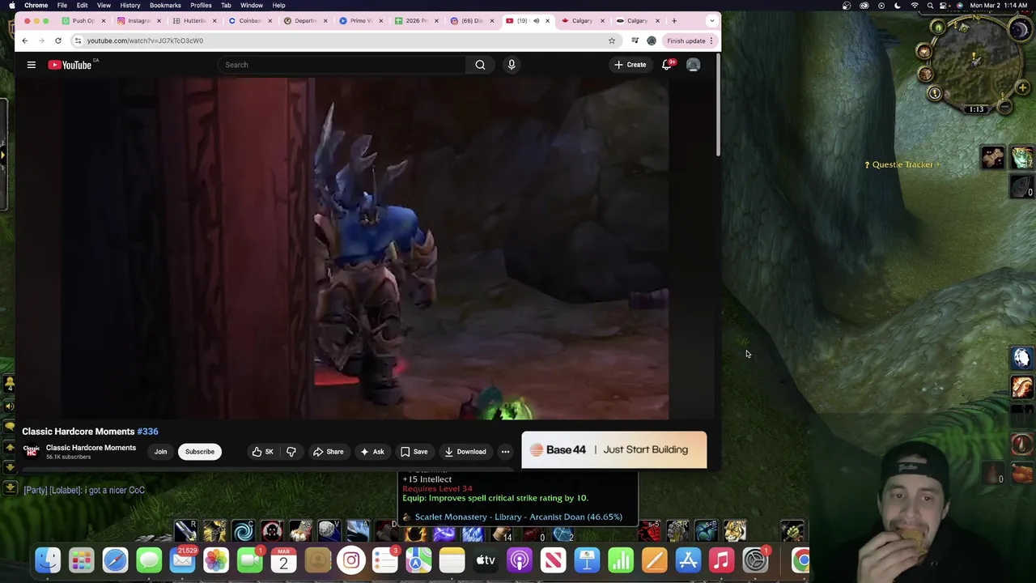Open the YouTube guide hamburger menu
This screenshot has height=583, width=1036.
32,65
